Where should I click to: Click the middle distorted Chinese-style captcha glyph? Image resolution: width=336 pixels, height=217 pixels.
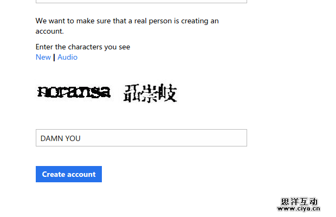tap(147, 93)
